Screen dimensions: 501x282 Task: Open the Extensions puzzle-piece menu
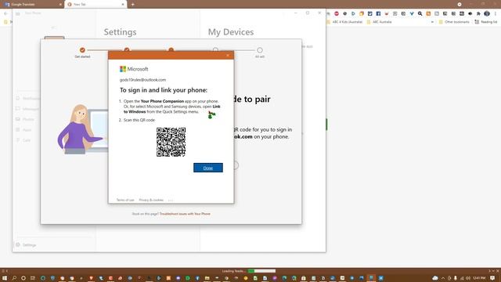(478, 14)
